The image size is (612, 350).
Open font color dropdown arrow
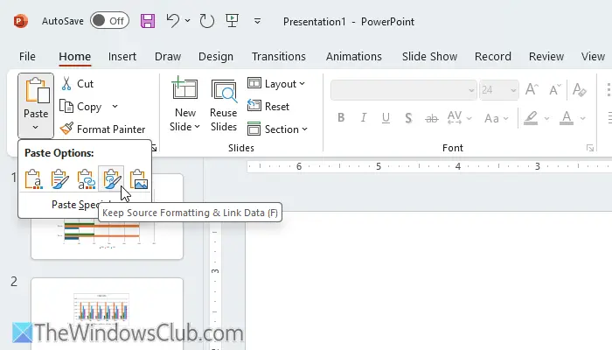coord(583,118)
